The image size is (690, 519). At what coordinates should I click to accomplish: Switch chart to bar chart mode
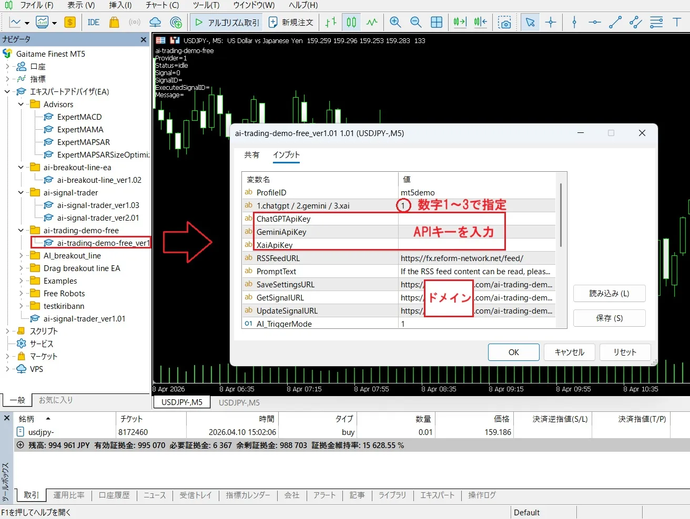[331, 22]
